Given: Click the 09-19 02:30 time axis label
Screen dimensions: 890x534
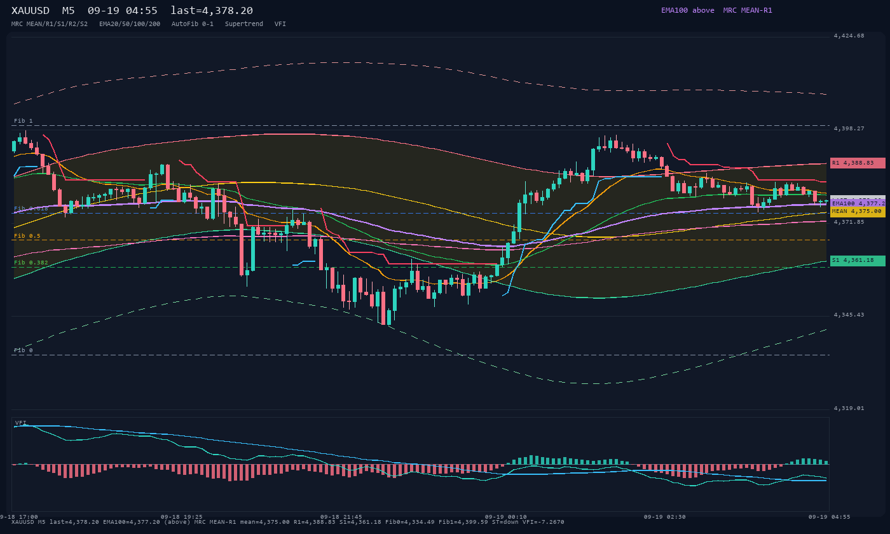Looking at the screenshot, I should click(x=665, y=517).
